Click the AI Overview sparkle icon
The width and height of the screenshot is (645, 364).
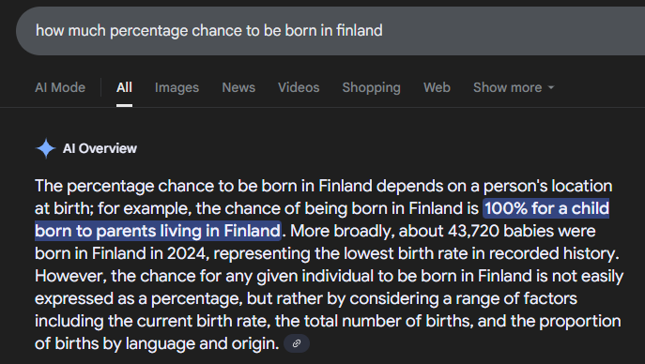click(46, 148)
